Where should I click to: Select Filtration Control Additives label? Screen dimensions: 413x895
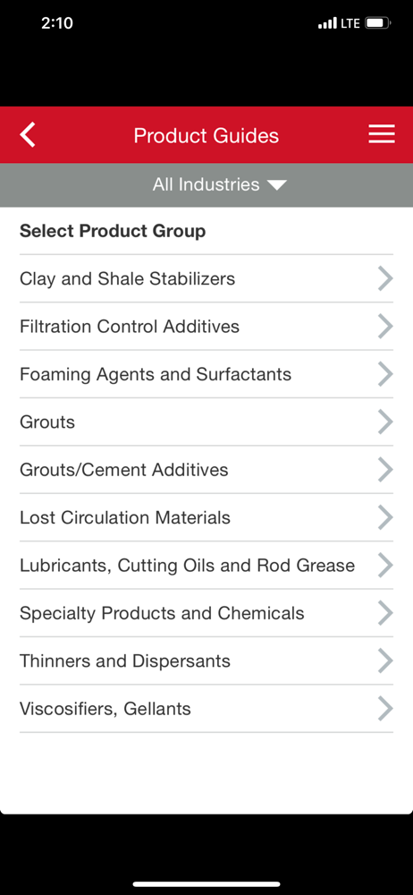[x=130, y=327]
